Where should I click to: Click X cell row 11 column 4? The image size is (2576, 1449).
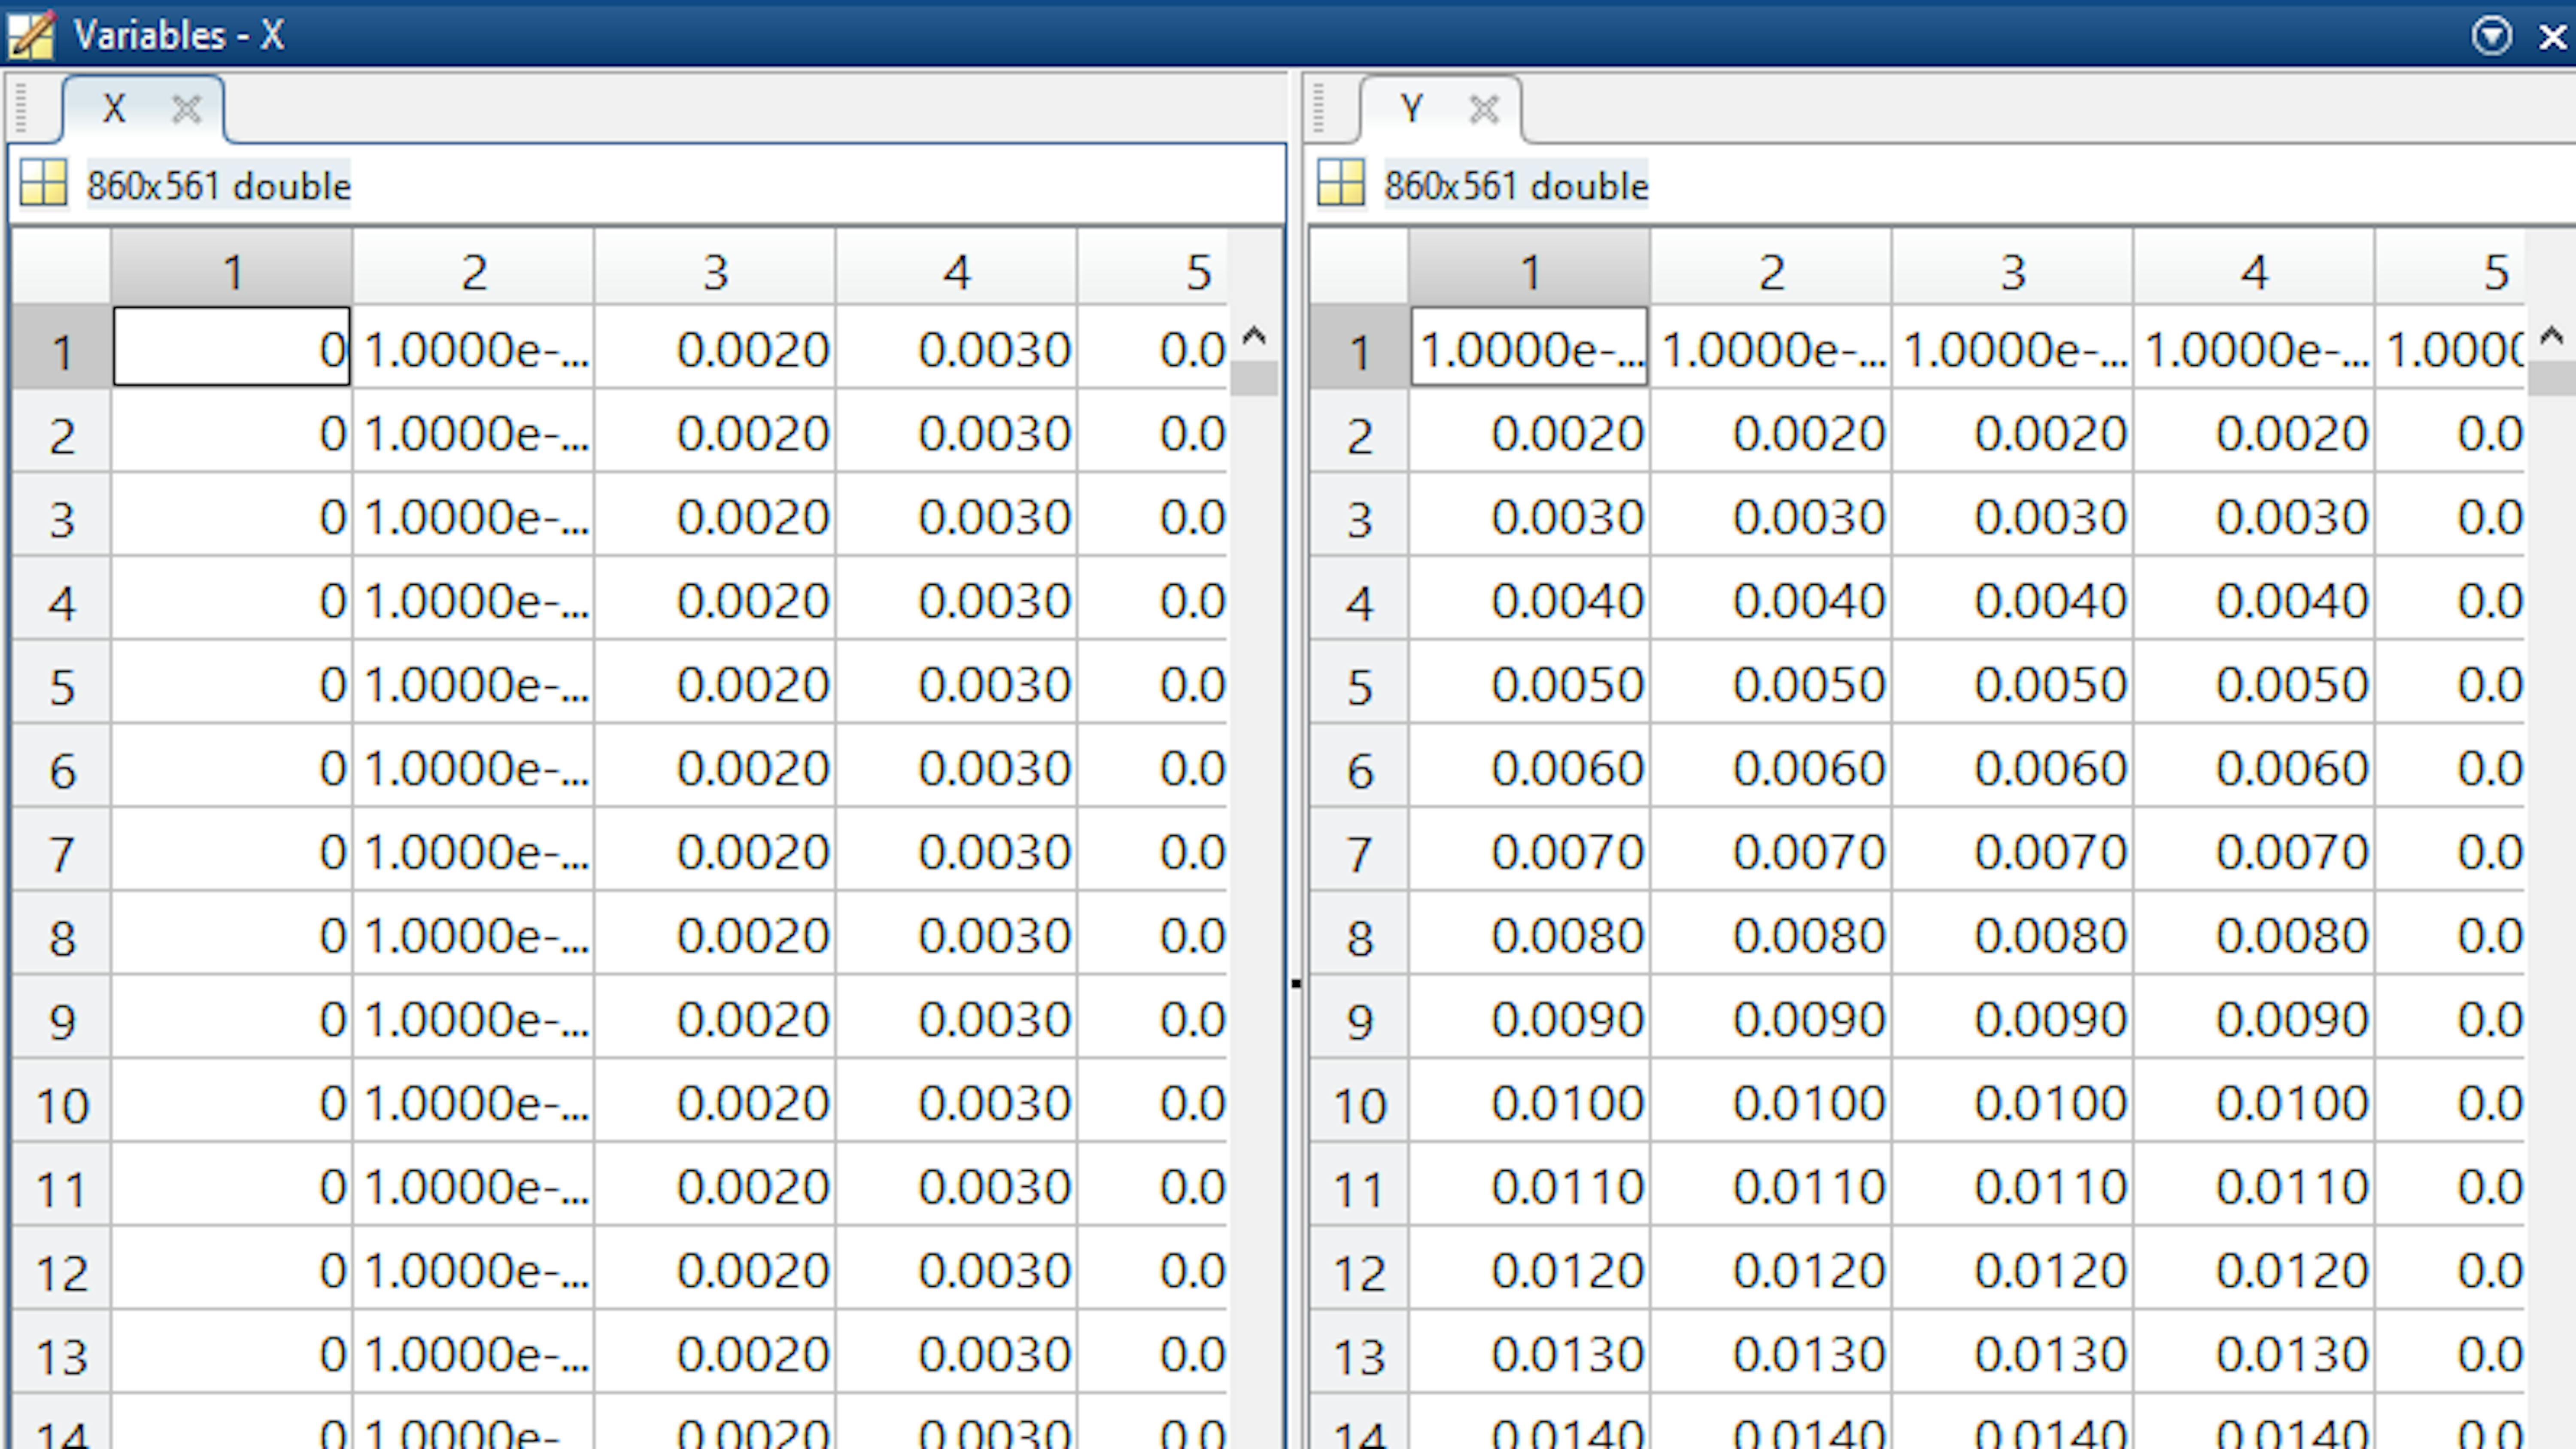[x=957, y=1185]
